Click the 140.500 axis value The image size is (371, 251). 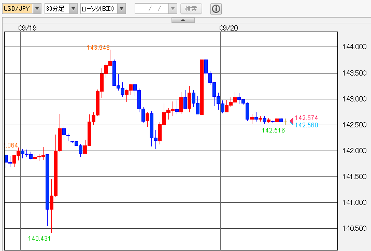[354, 228]
